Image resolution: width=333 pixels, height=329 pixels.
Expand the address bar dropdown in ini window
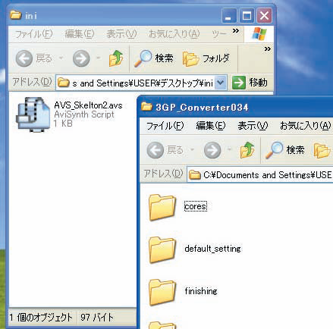pos(220,83)
